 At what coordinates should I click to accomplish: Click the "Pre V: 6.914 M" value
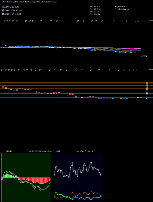coord(121,9)
